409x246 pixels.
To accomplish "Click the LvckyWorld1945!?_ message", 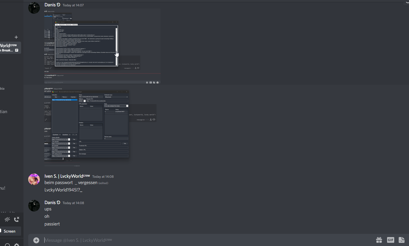I will tap(63, 190).
